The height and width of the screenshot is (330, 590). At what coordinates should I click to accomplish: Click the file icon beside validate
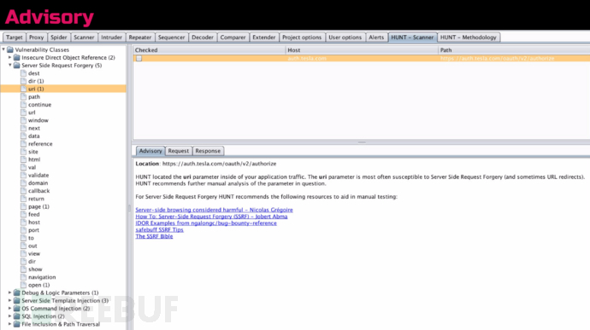click(x=23, y=175)
